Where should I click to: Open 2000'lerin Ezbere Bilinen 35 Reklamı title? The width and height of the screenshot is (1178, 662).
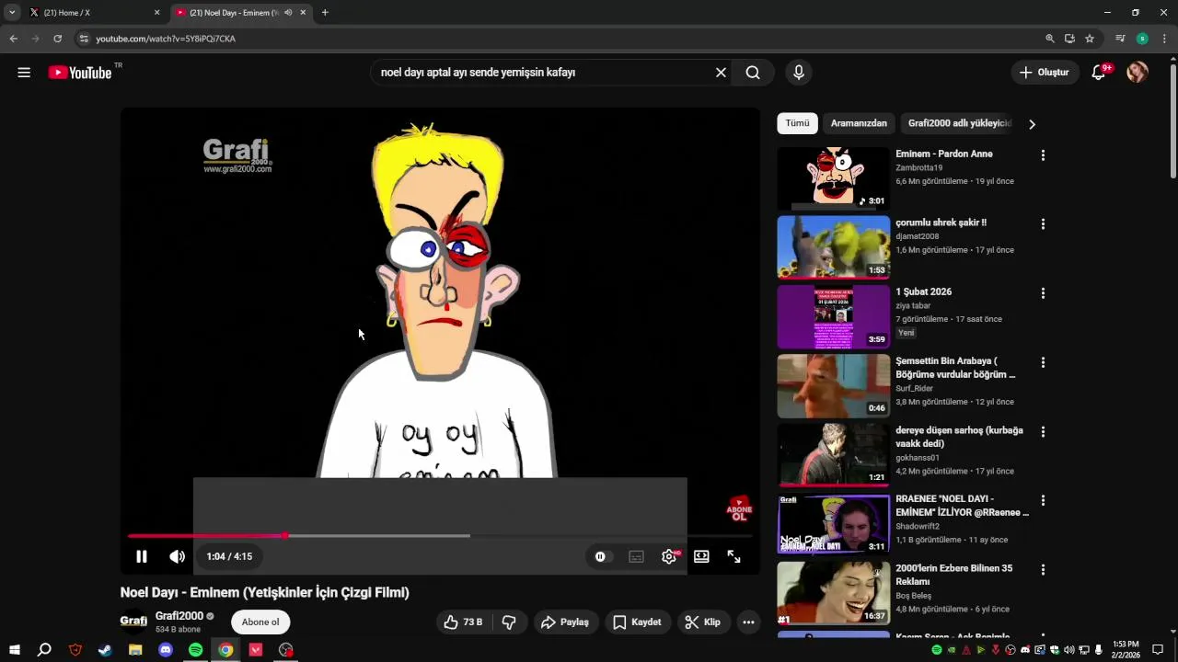tap(953, 575)
